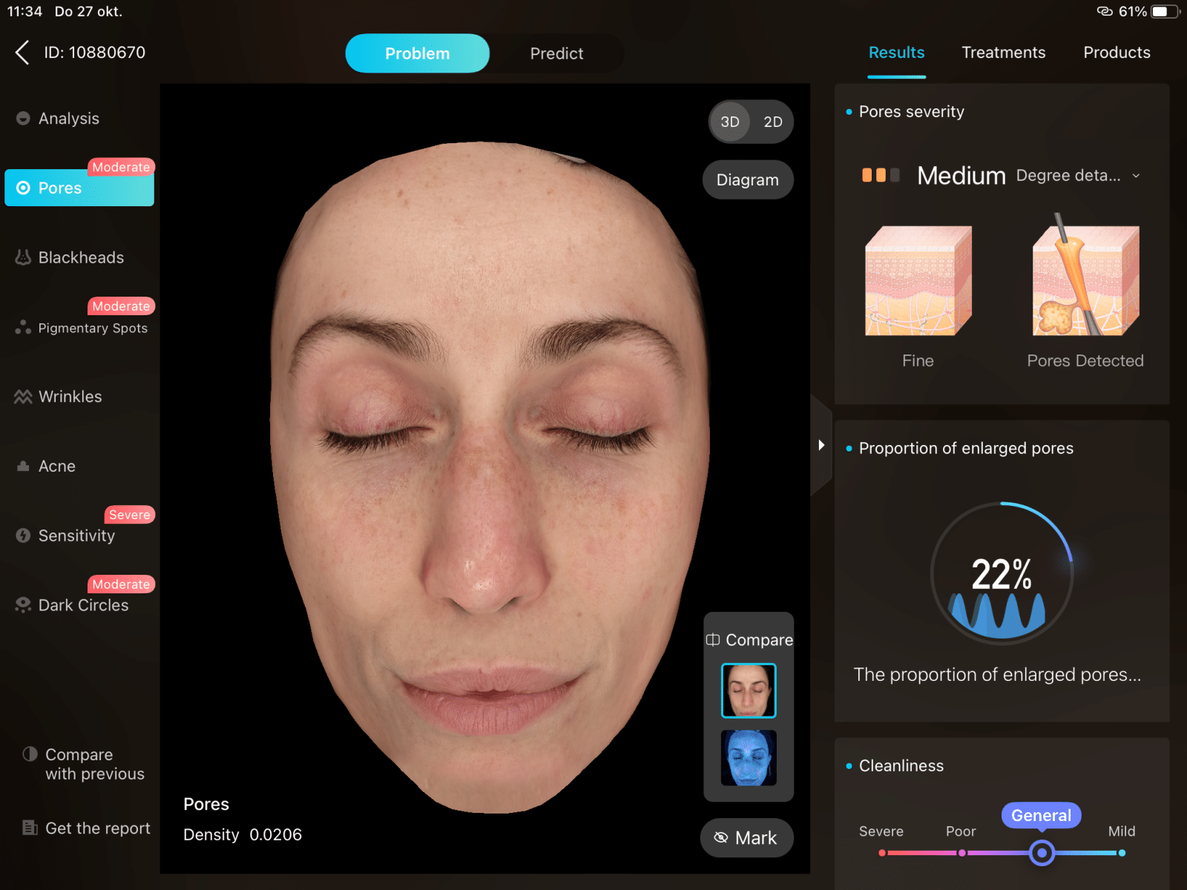Expand the truncated enlarged pores description

click(x=997, y=675)
